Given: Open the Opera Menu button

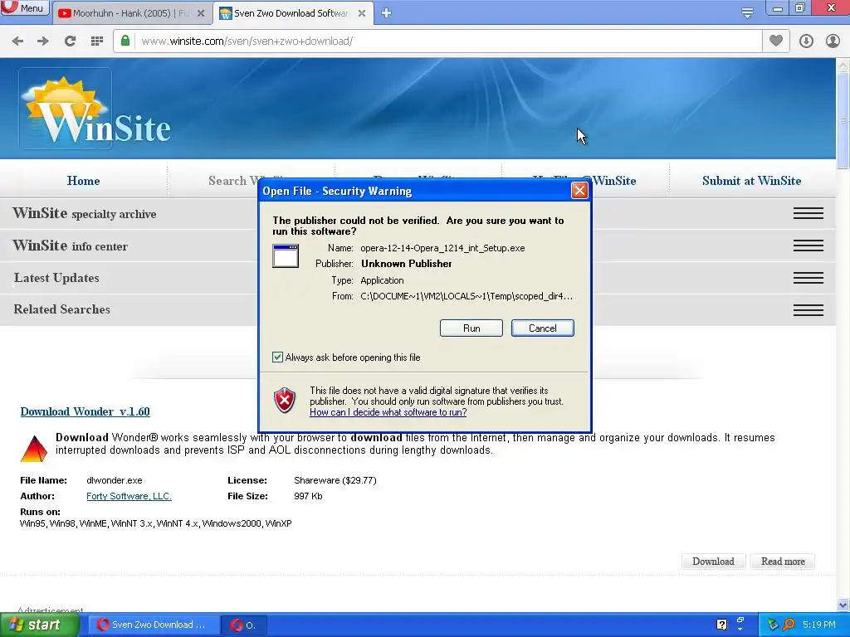Looking at the screenshot, I should pyautogui.click(x=24, y=7).
